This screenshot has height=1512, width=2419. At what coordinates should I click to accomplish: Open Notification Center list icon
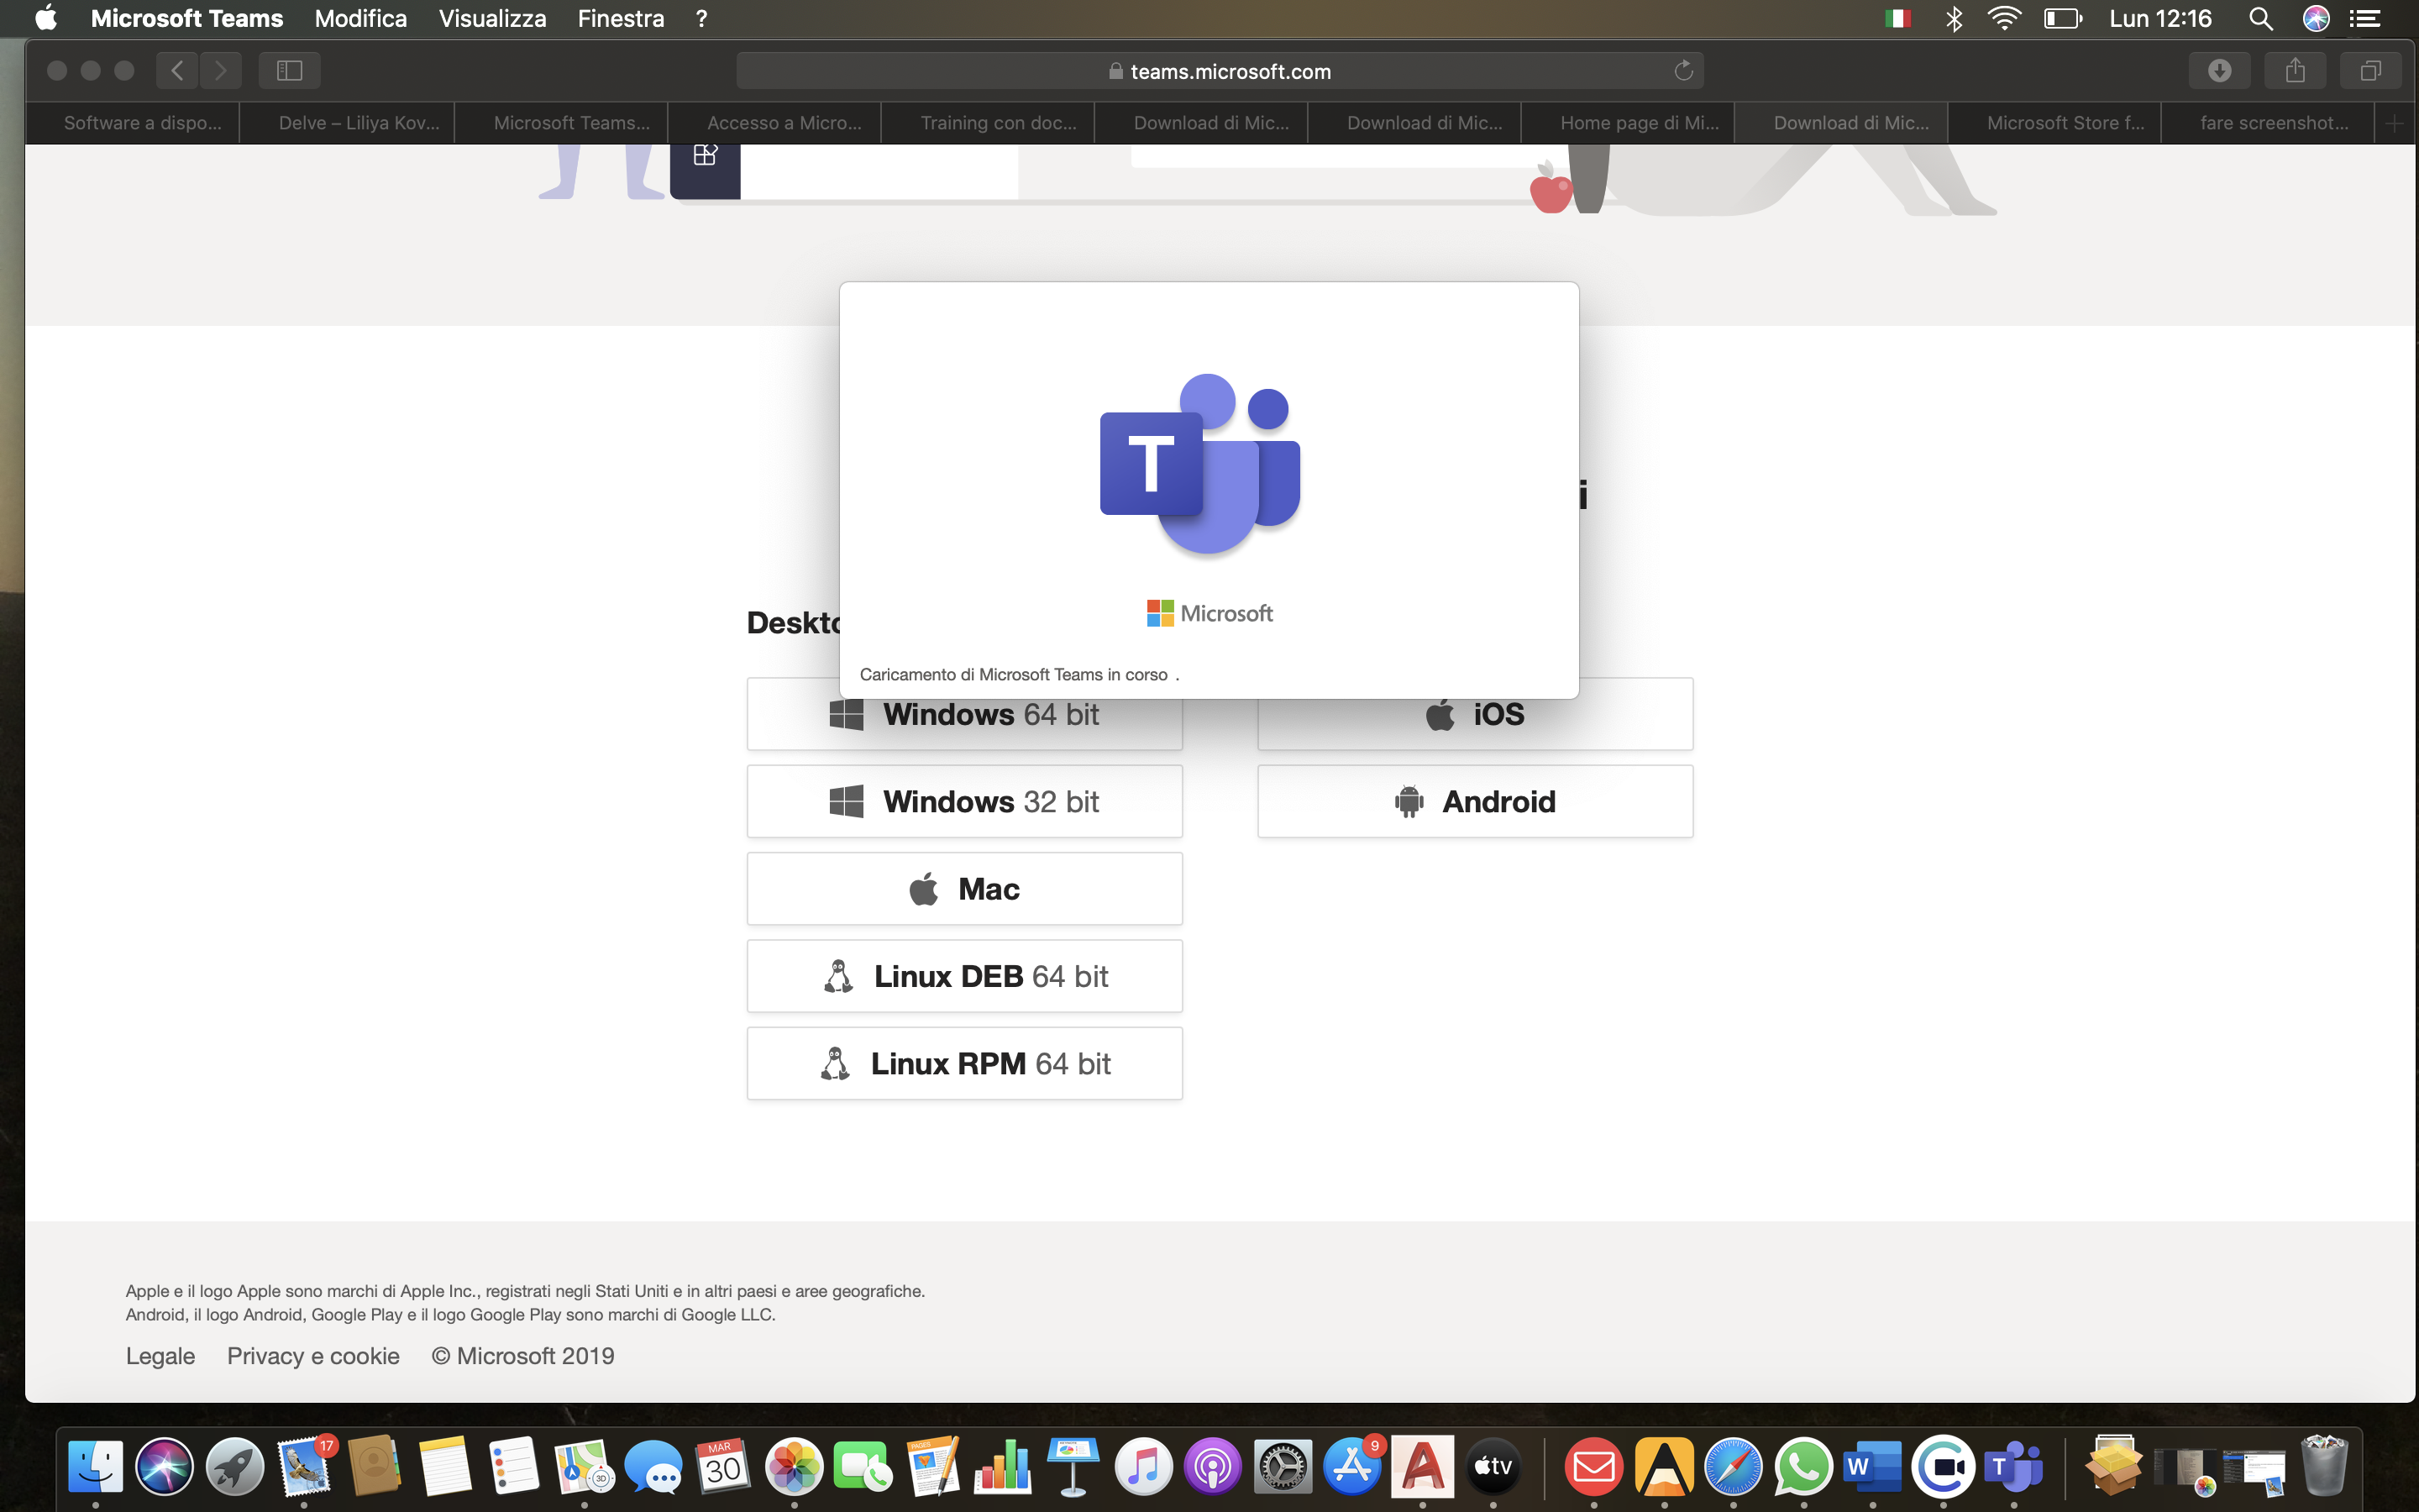point(2364,18)
